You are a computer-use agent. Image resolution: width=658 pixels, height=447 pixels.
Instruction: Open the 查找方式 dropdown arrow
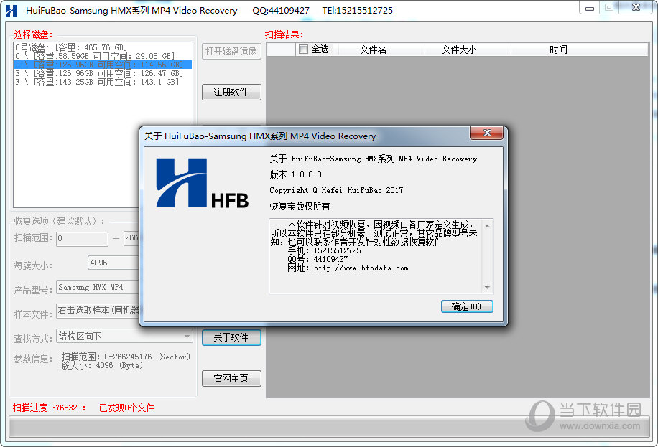[x=187, y=336]
